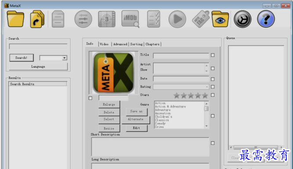Click the Short Description text area

click(150, 147)
